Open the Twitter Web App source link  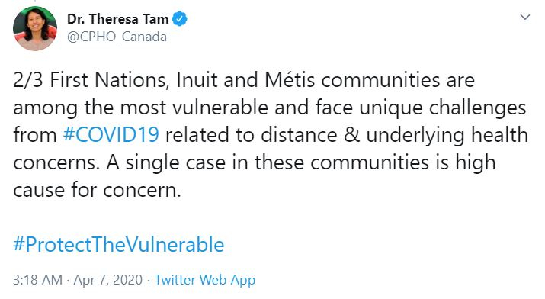[205, 280]
